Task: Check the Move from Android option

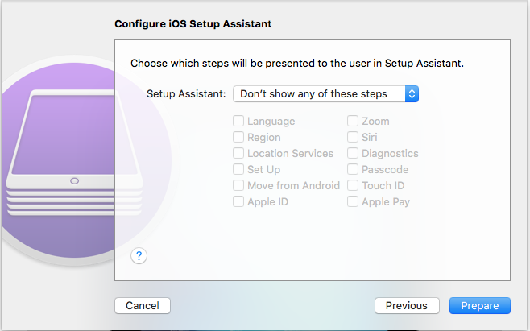Action: [x=238, y=185]
